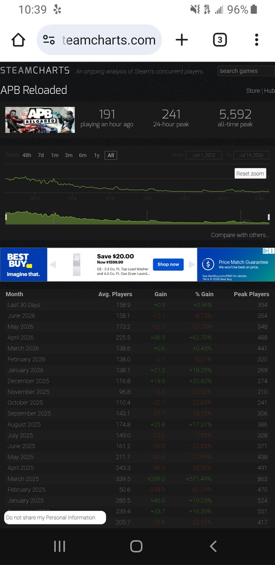
Task: Select the March 2025 row label
Action: pyautogui.click(x=23, y=479)
